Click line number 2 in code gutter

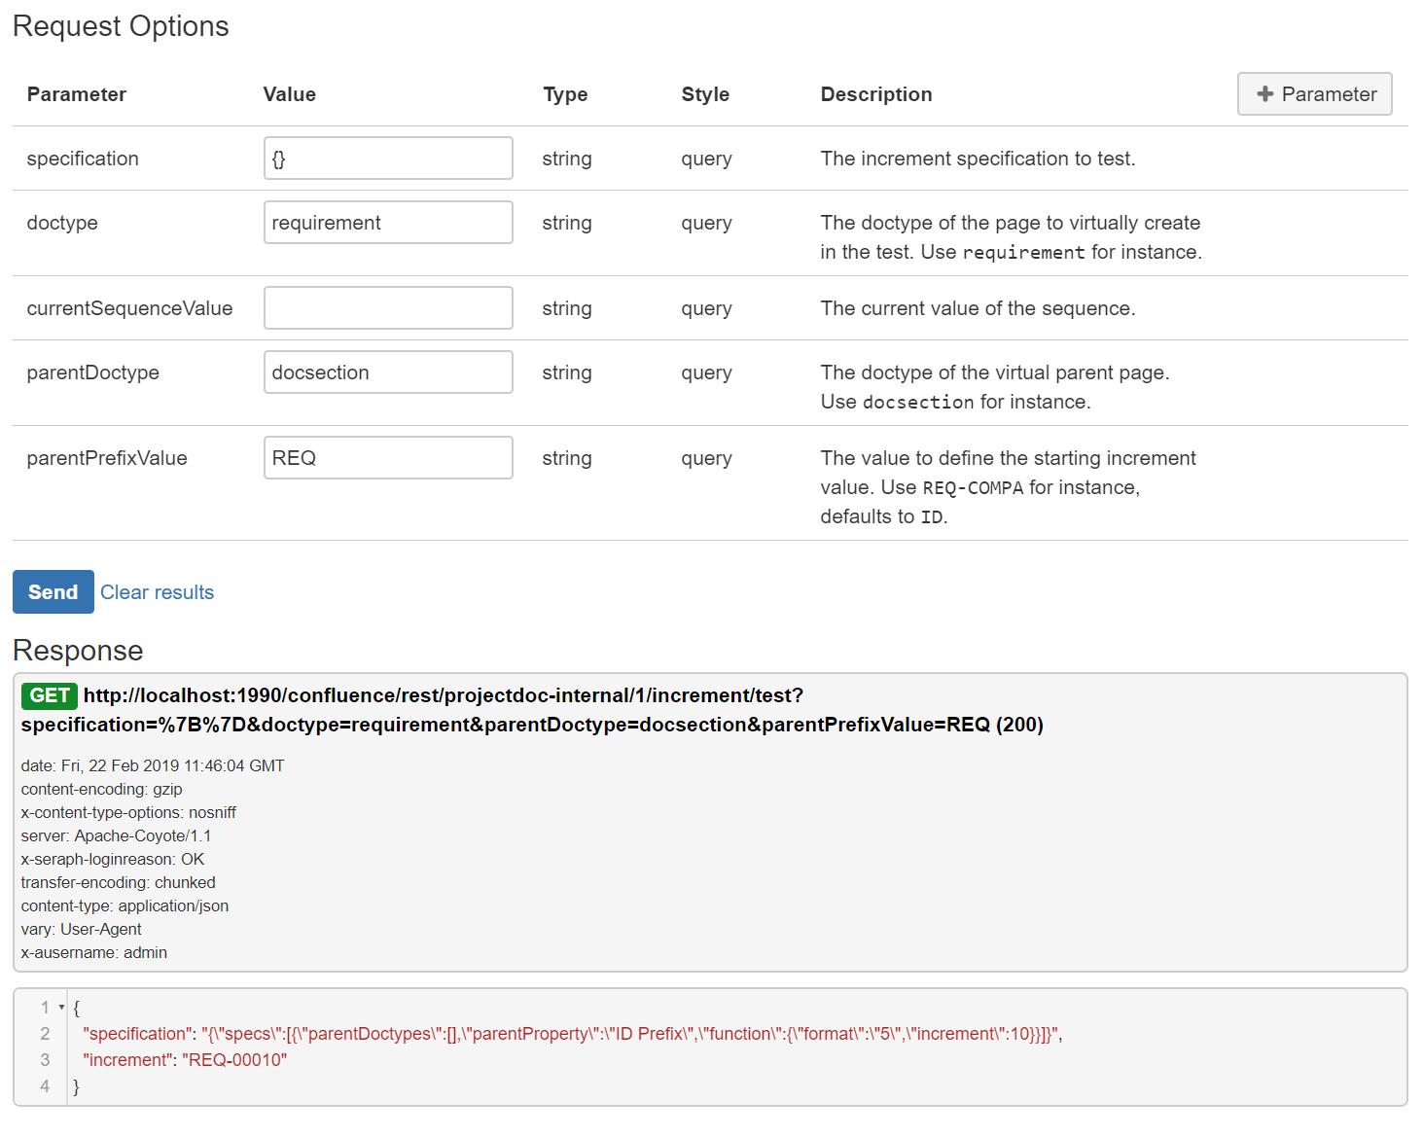[45, 1034]
